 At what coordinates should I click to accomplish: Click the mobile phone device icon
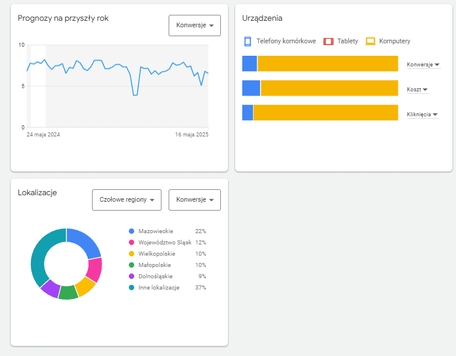248,42
